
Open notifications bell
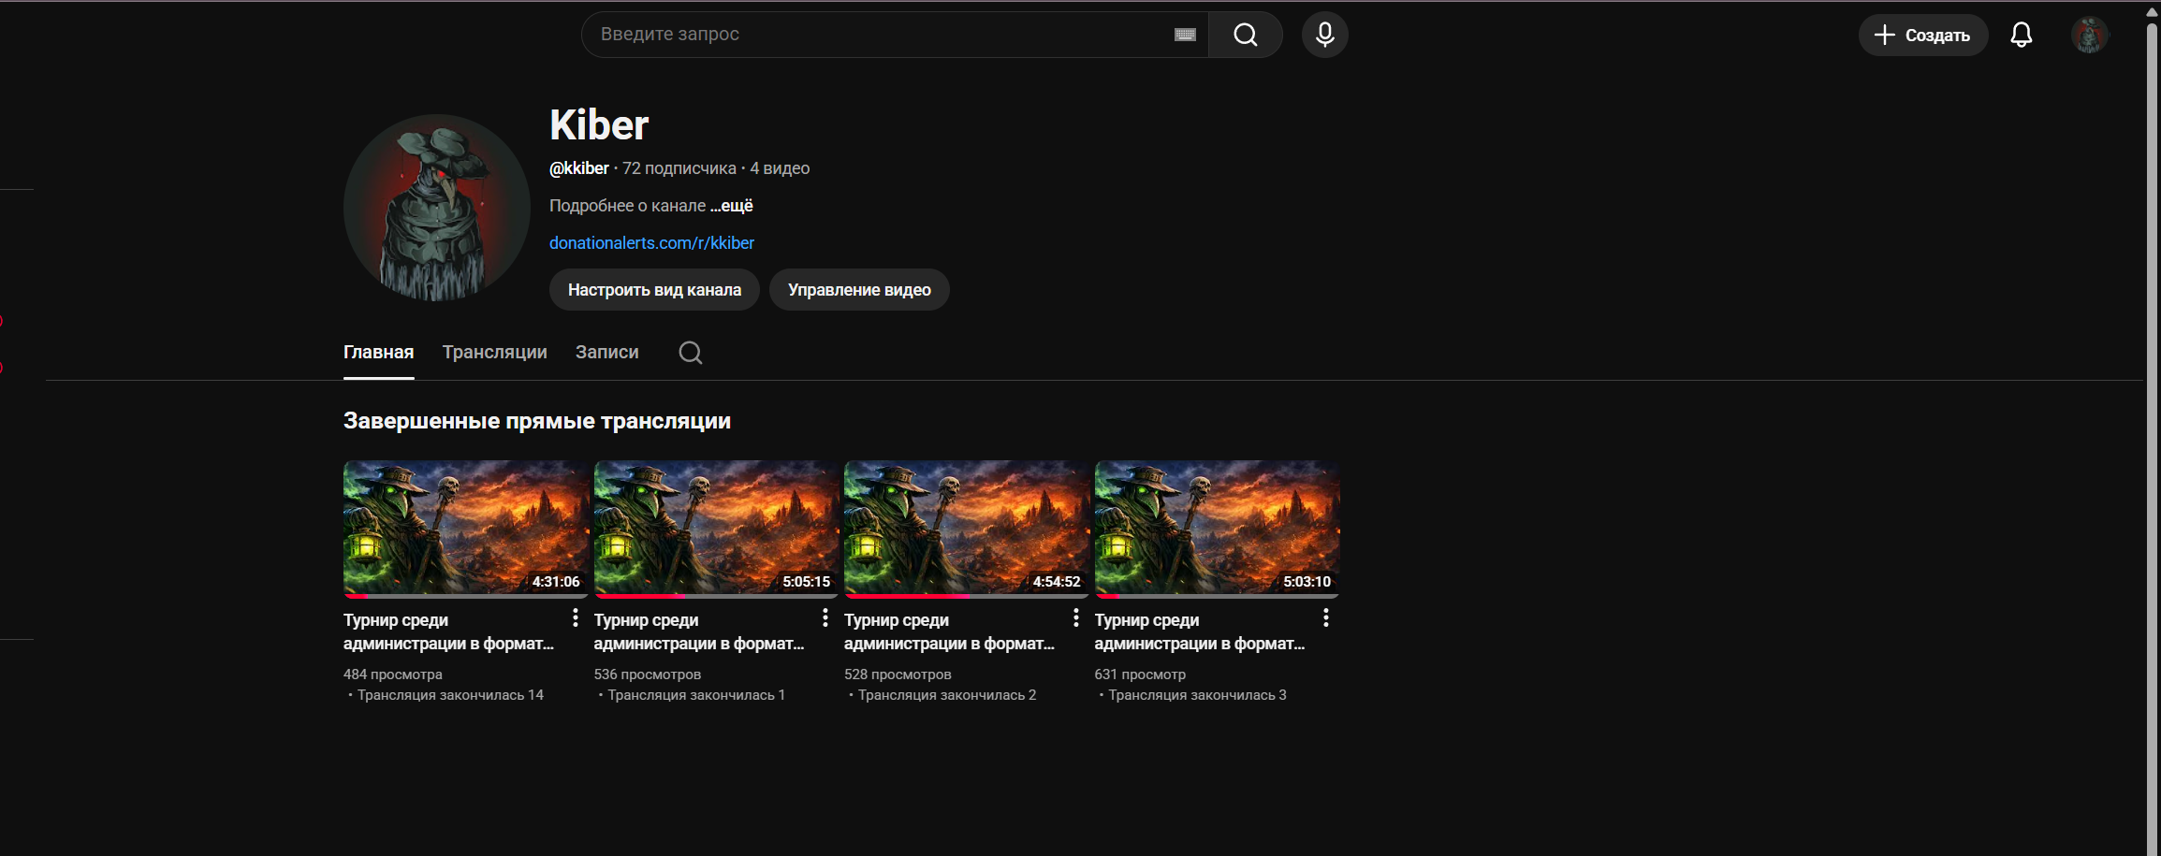pos(2022,35)
